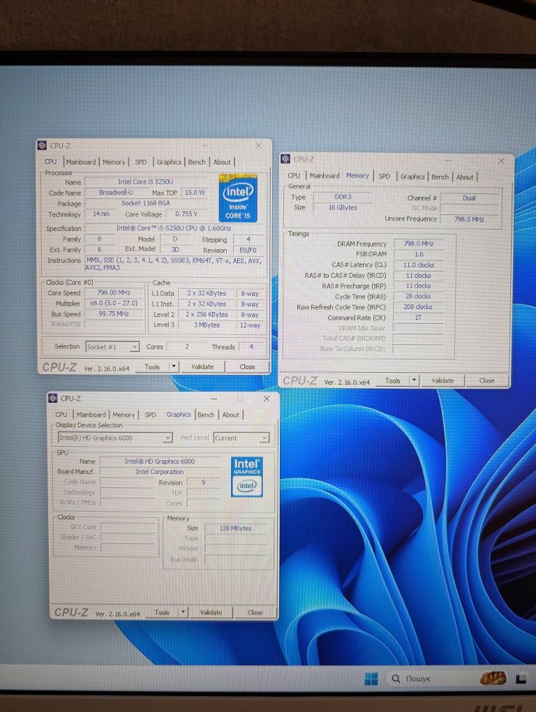Click the memory Type DDR3 value

click(x=343, y=197)
